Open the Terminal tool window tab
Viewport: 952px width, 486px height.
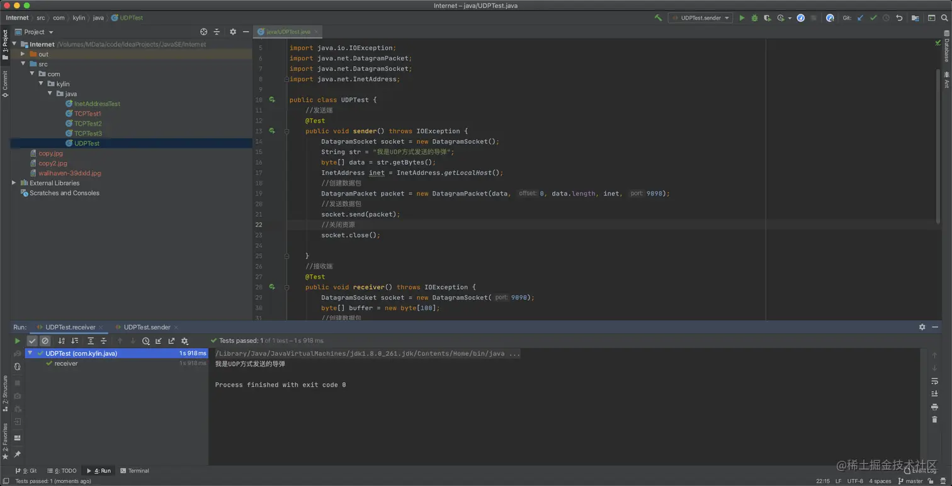(135, 470)
